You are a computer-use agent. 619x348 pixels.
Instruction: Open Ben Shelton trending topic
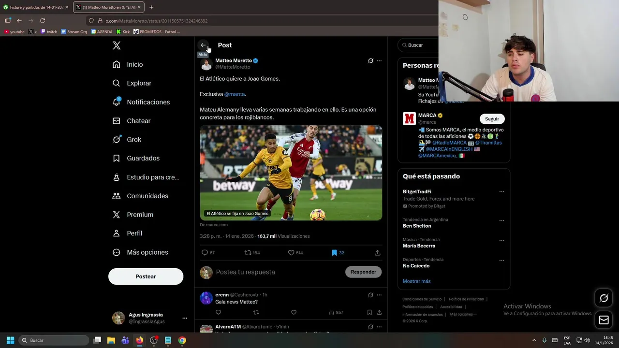[x=417, y=226]
